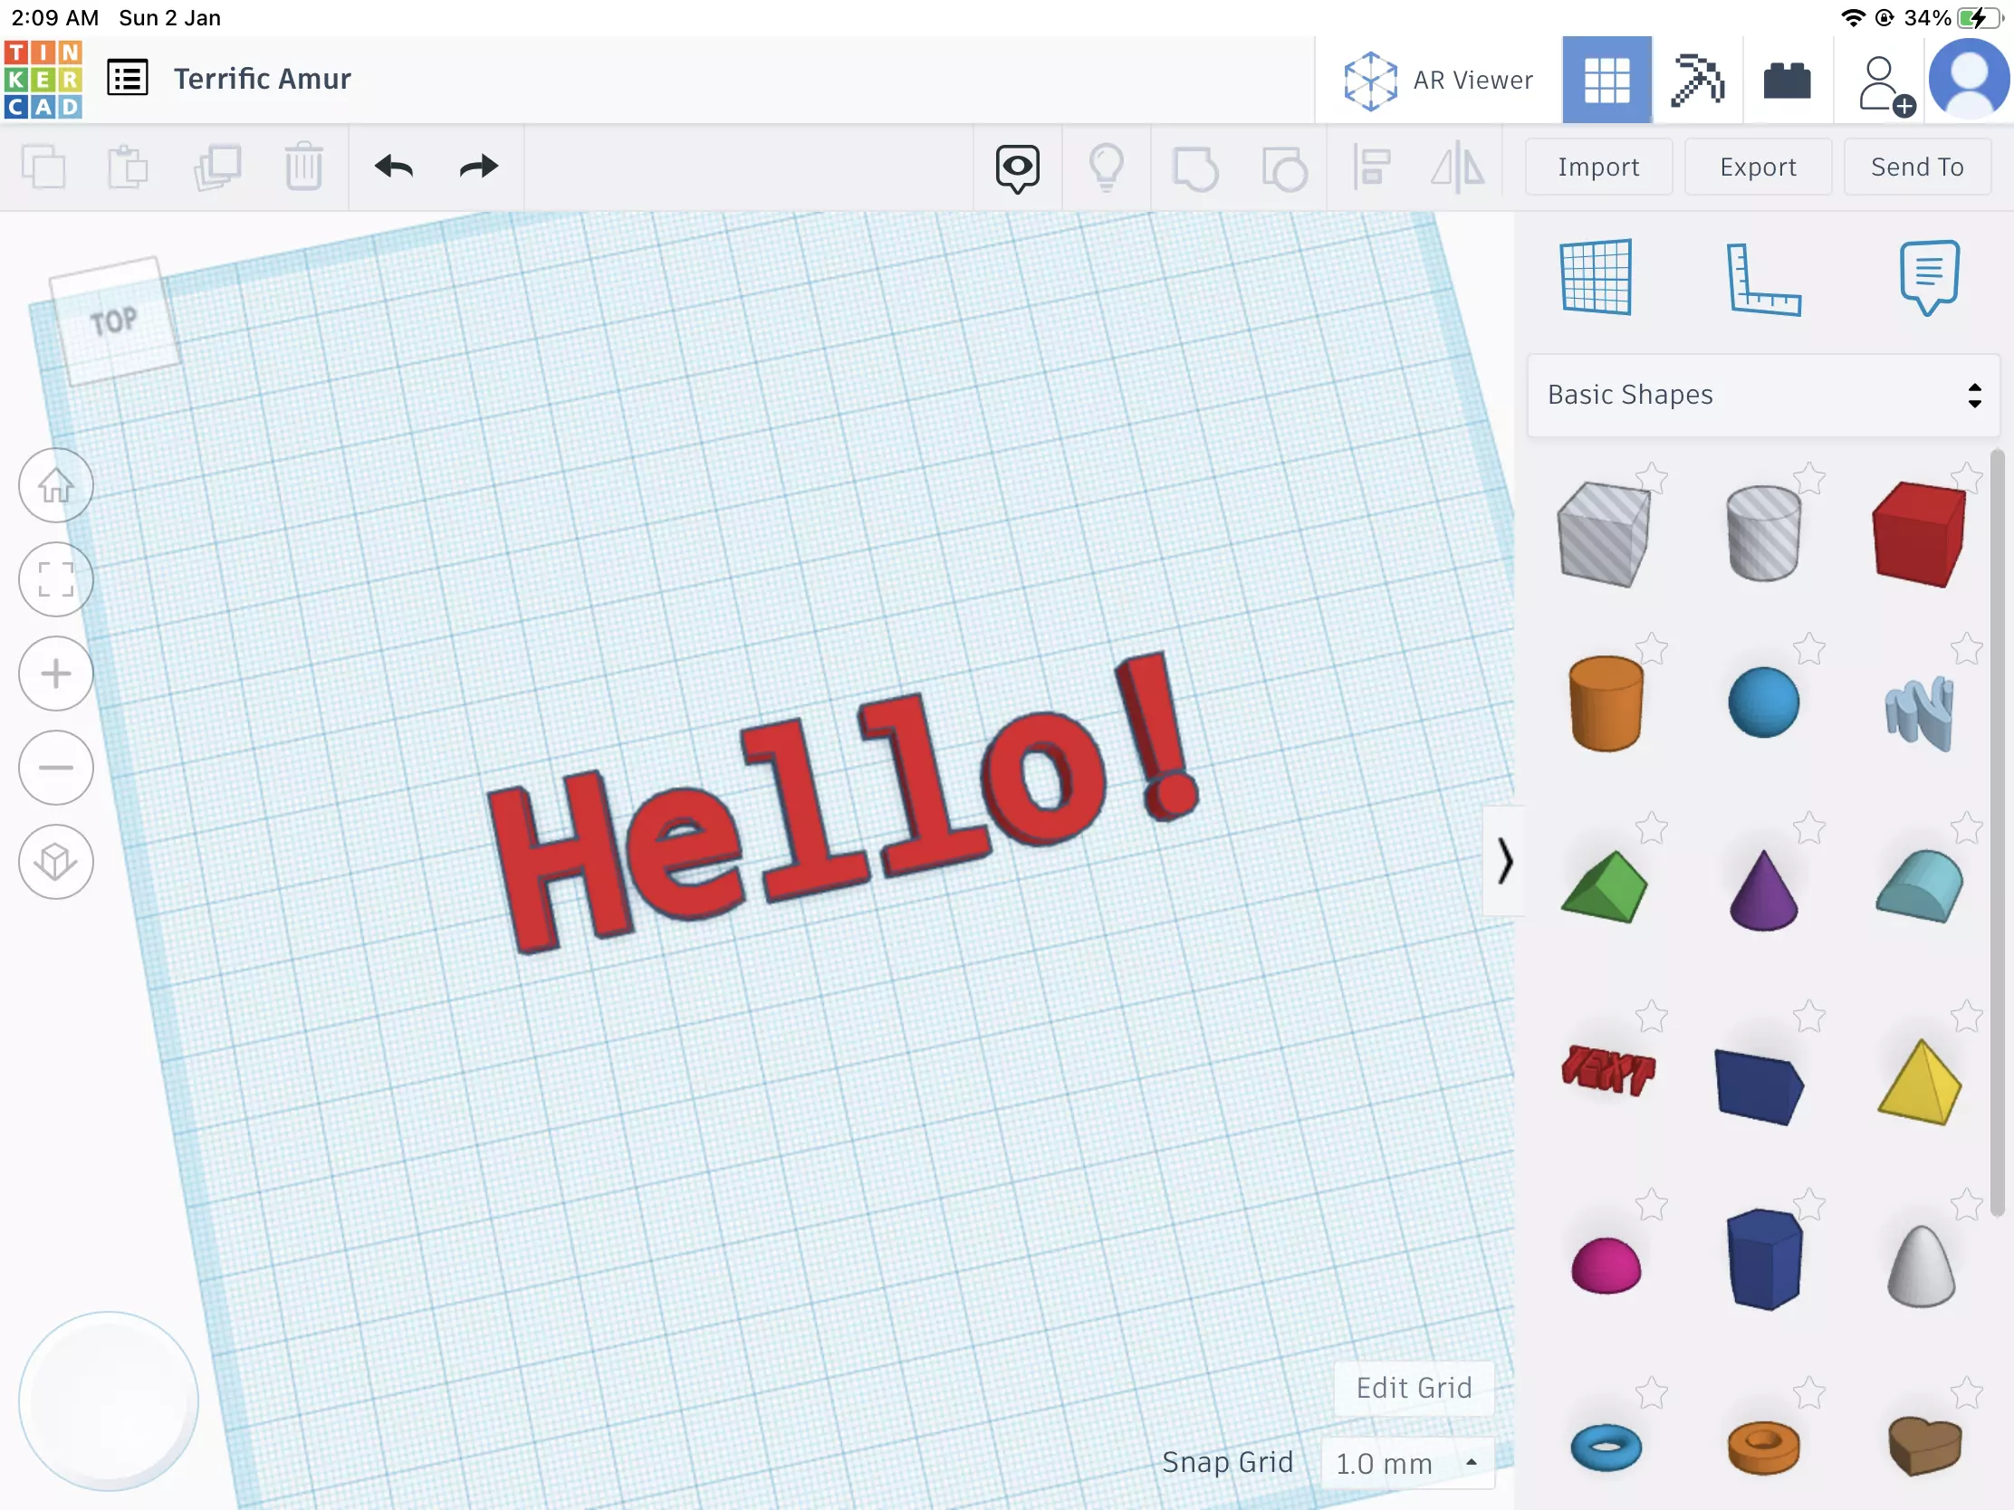This screenshot has height=1510, width=2014.
Task: Click the redo arrow
Action: coord(478,167)
